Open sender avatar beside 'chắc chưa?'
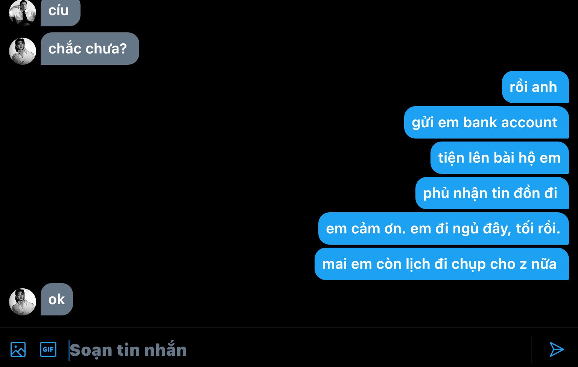 (23, 51)
